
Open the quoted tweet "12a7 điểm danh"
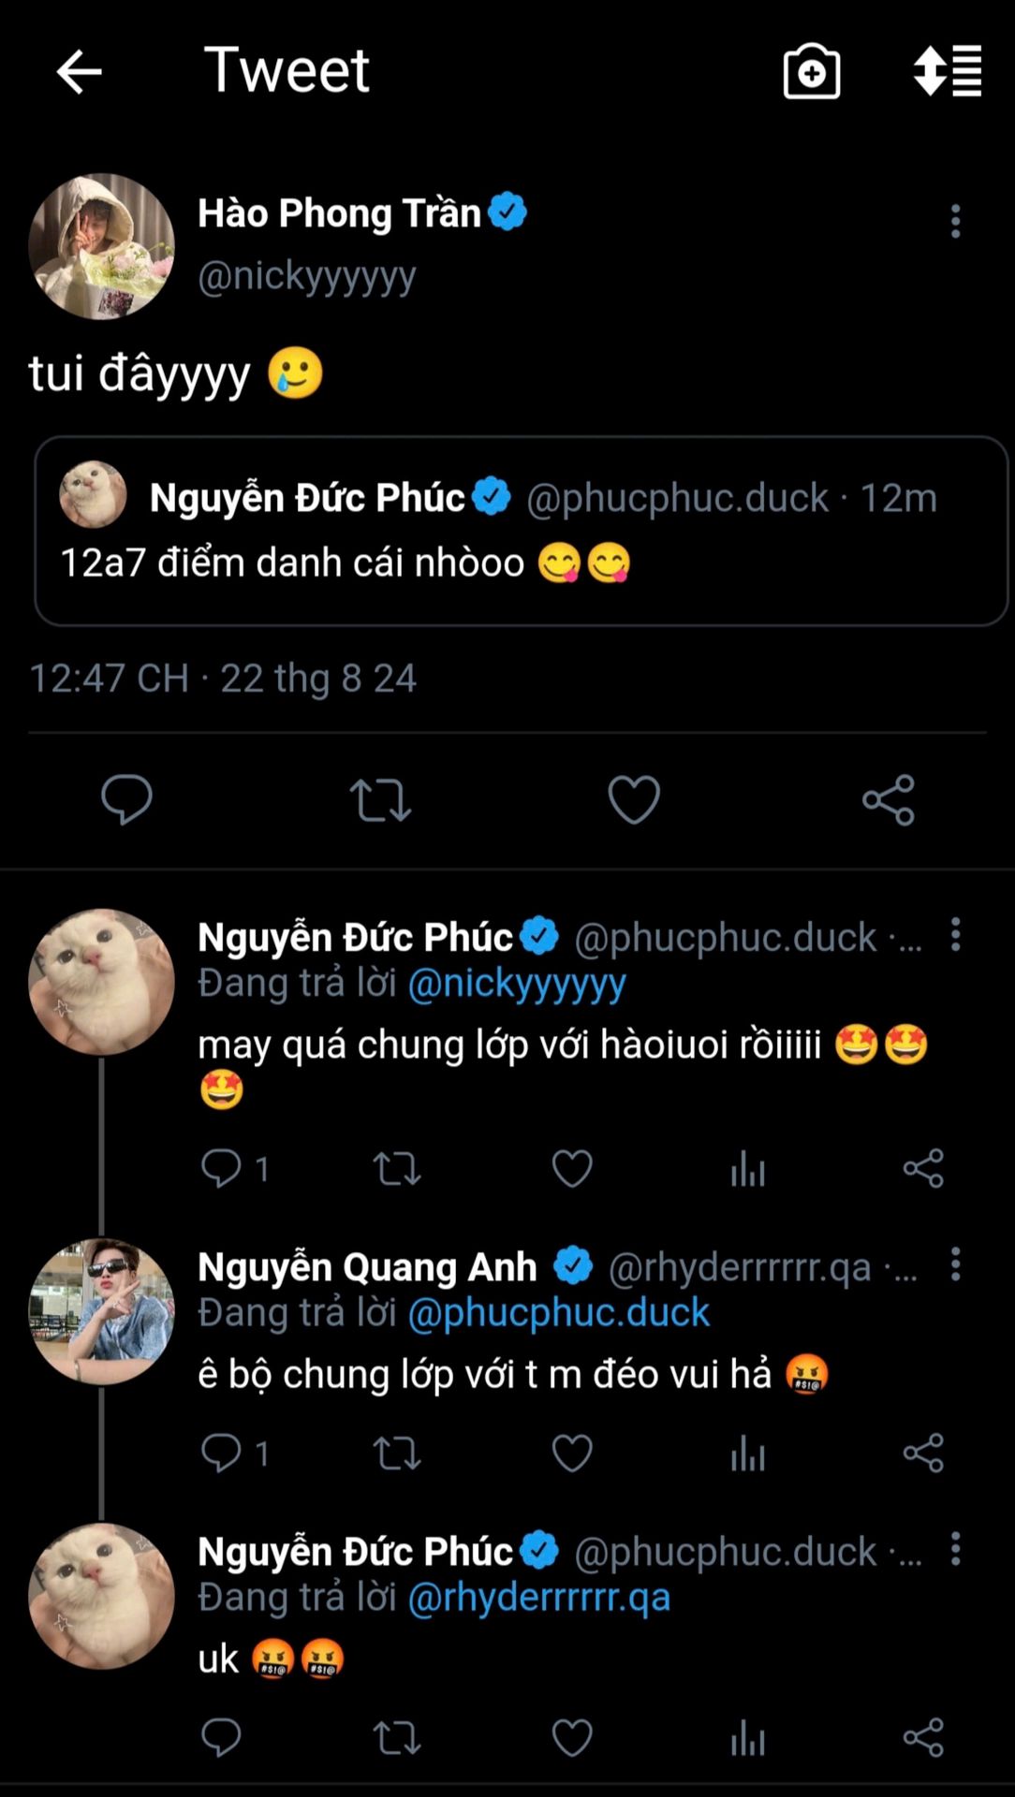521,531
